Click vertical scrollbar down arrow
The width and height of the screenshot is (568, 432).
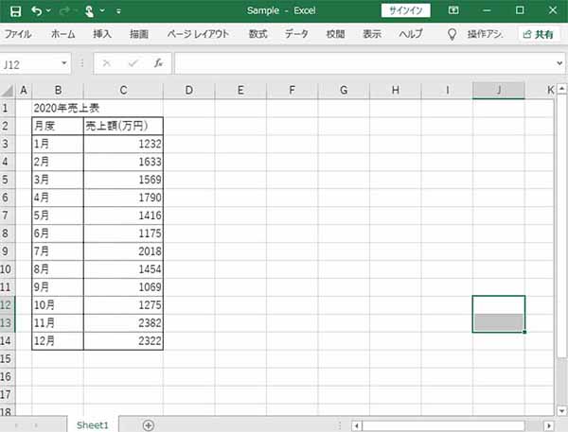pos(561,411)
